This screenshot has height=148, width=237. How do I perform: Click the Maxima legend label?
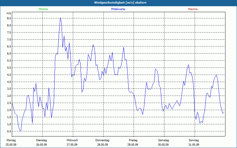click(x=193, y=9)
